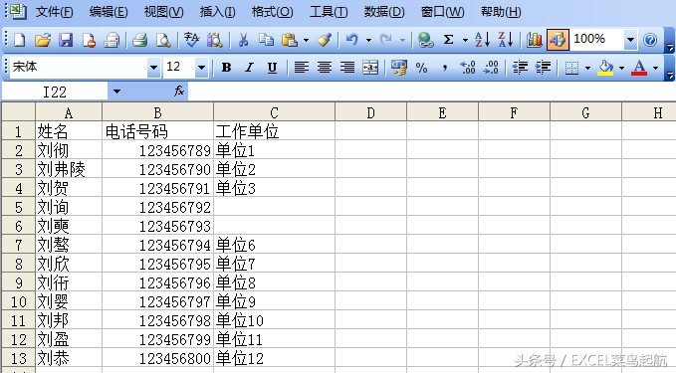Expand the AutoSum functions arrow
Image resolution: width=676 pixels, height=373 pixels.
465,41
